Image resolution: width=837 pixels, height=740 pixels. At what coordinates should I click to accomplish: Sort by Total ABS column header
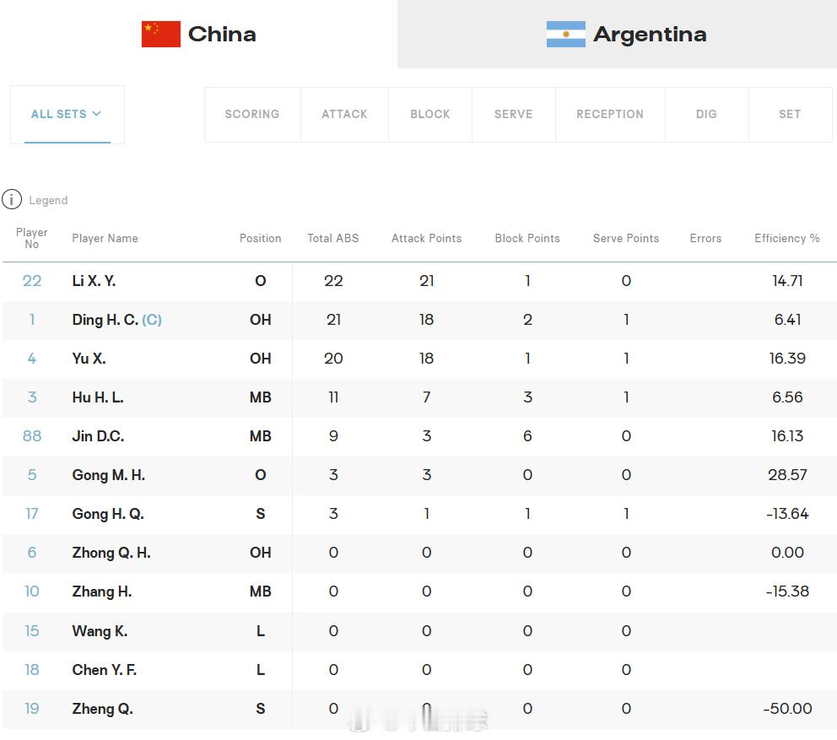tap(333, 238)
